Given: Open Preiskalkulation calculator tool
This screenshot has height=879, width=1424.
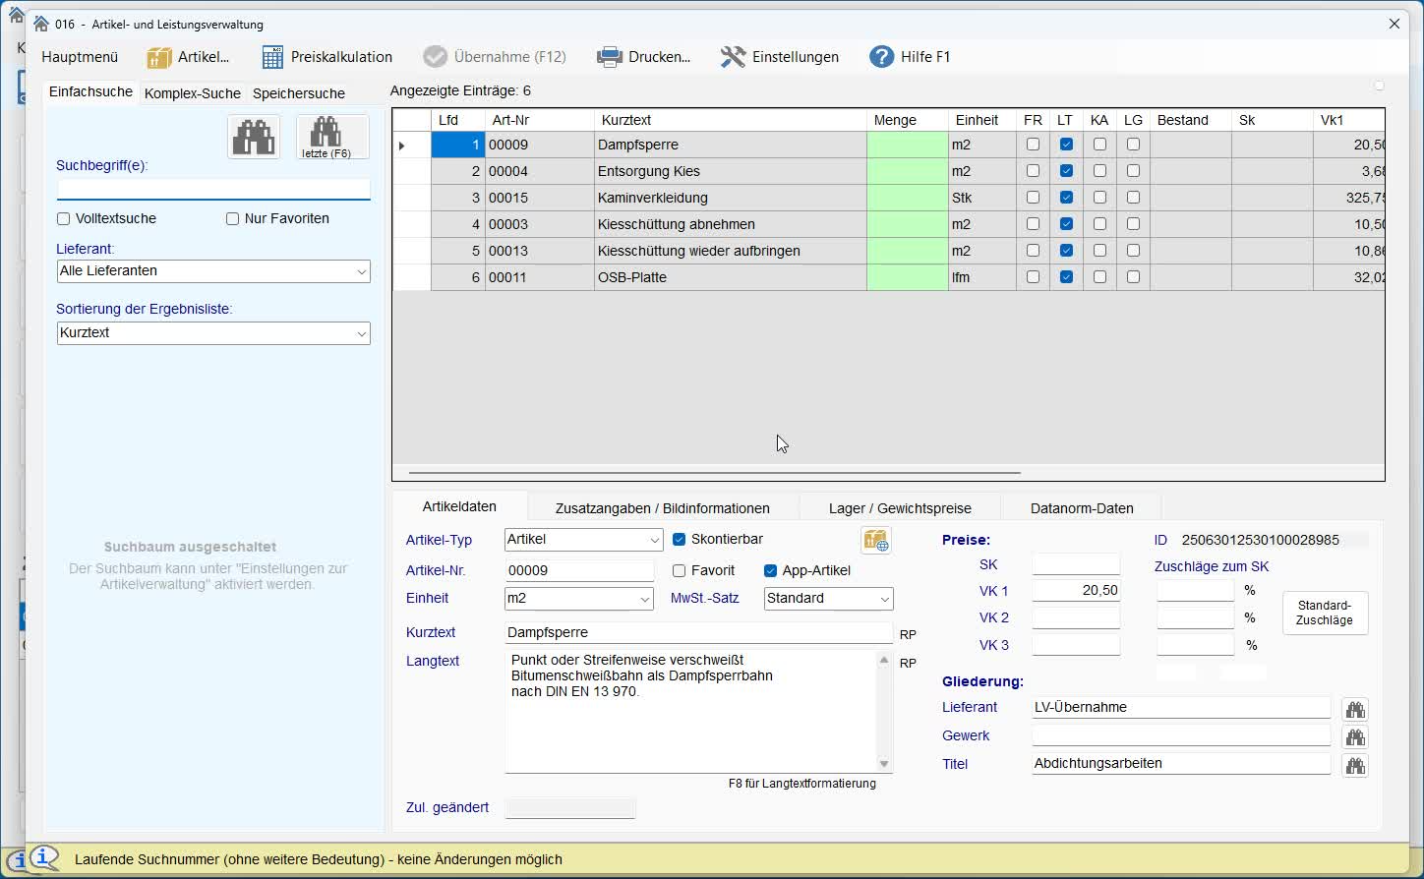Looking at the screenshot, I should 273,57.
